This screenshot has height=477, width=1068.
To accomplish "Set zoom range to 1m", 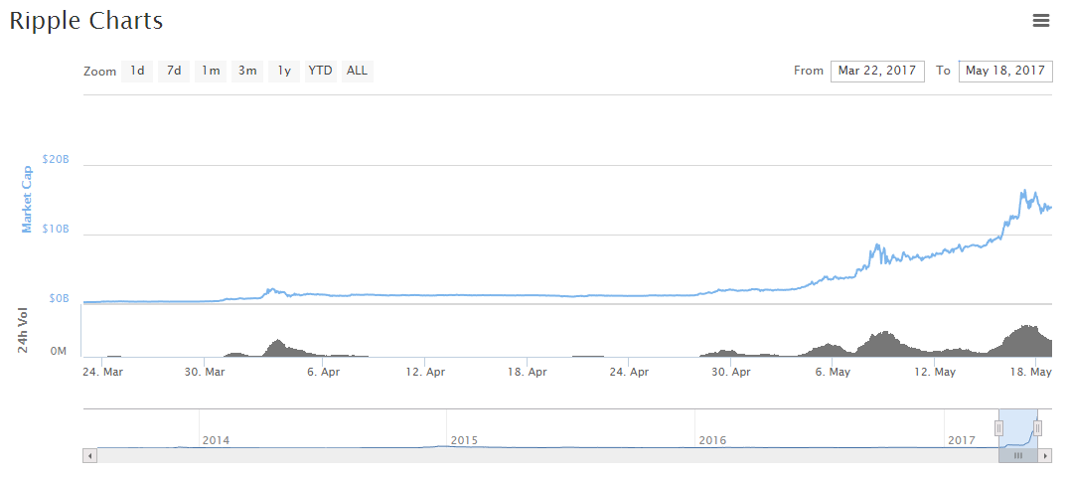I will click(x=211, y=71).
